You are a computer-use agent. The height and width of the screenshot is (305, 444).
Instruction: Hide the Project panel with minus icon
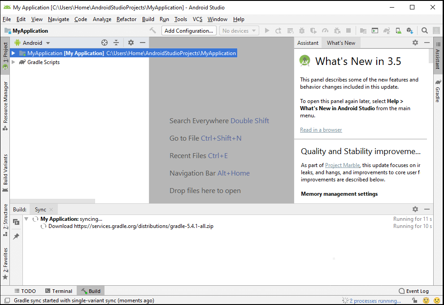[143, 43]
